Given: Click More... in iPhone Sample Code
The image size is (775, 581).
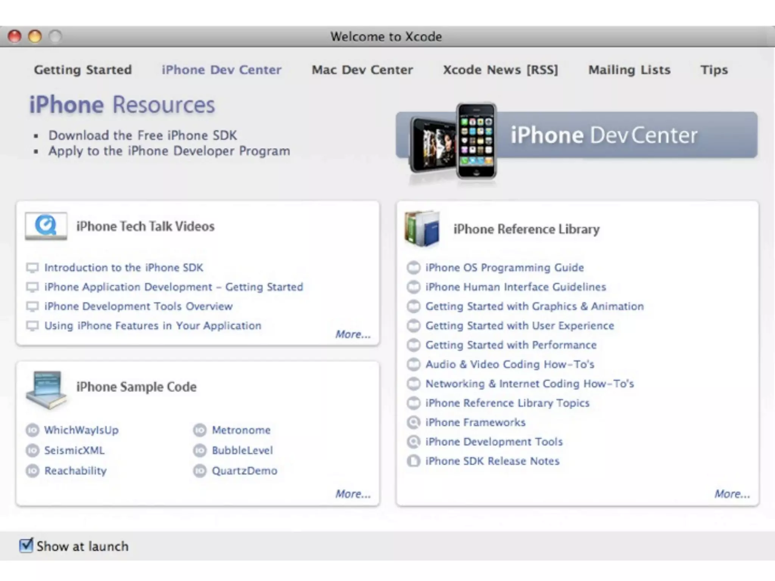Looking at the screenshot, I should click(353, 494).
